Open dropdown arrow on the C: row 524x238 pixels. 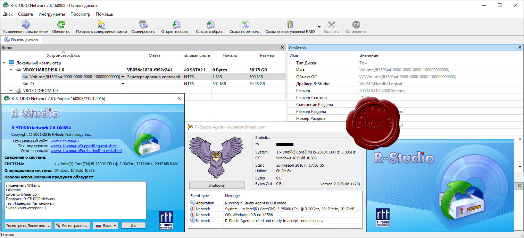(x=123, y=84)
